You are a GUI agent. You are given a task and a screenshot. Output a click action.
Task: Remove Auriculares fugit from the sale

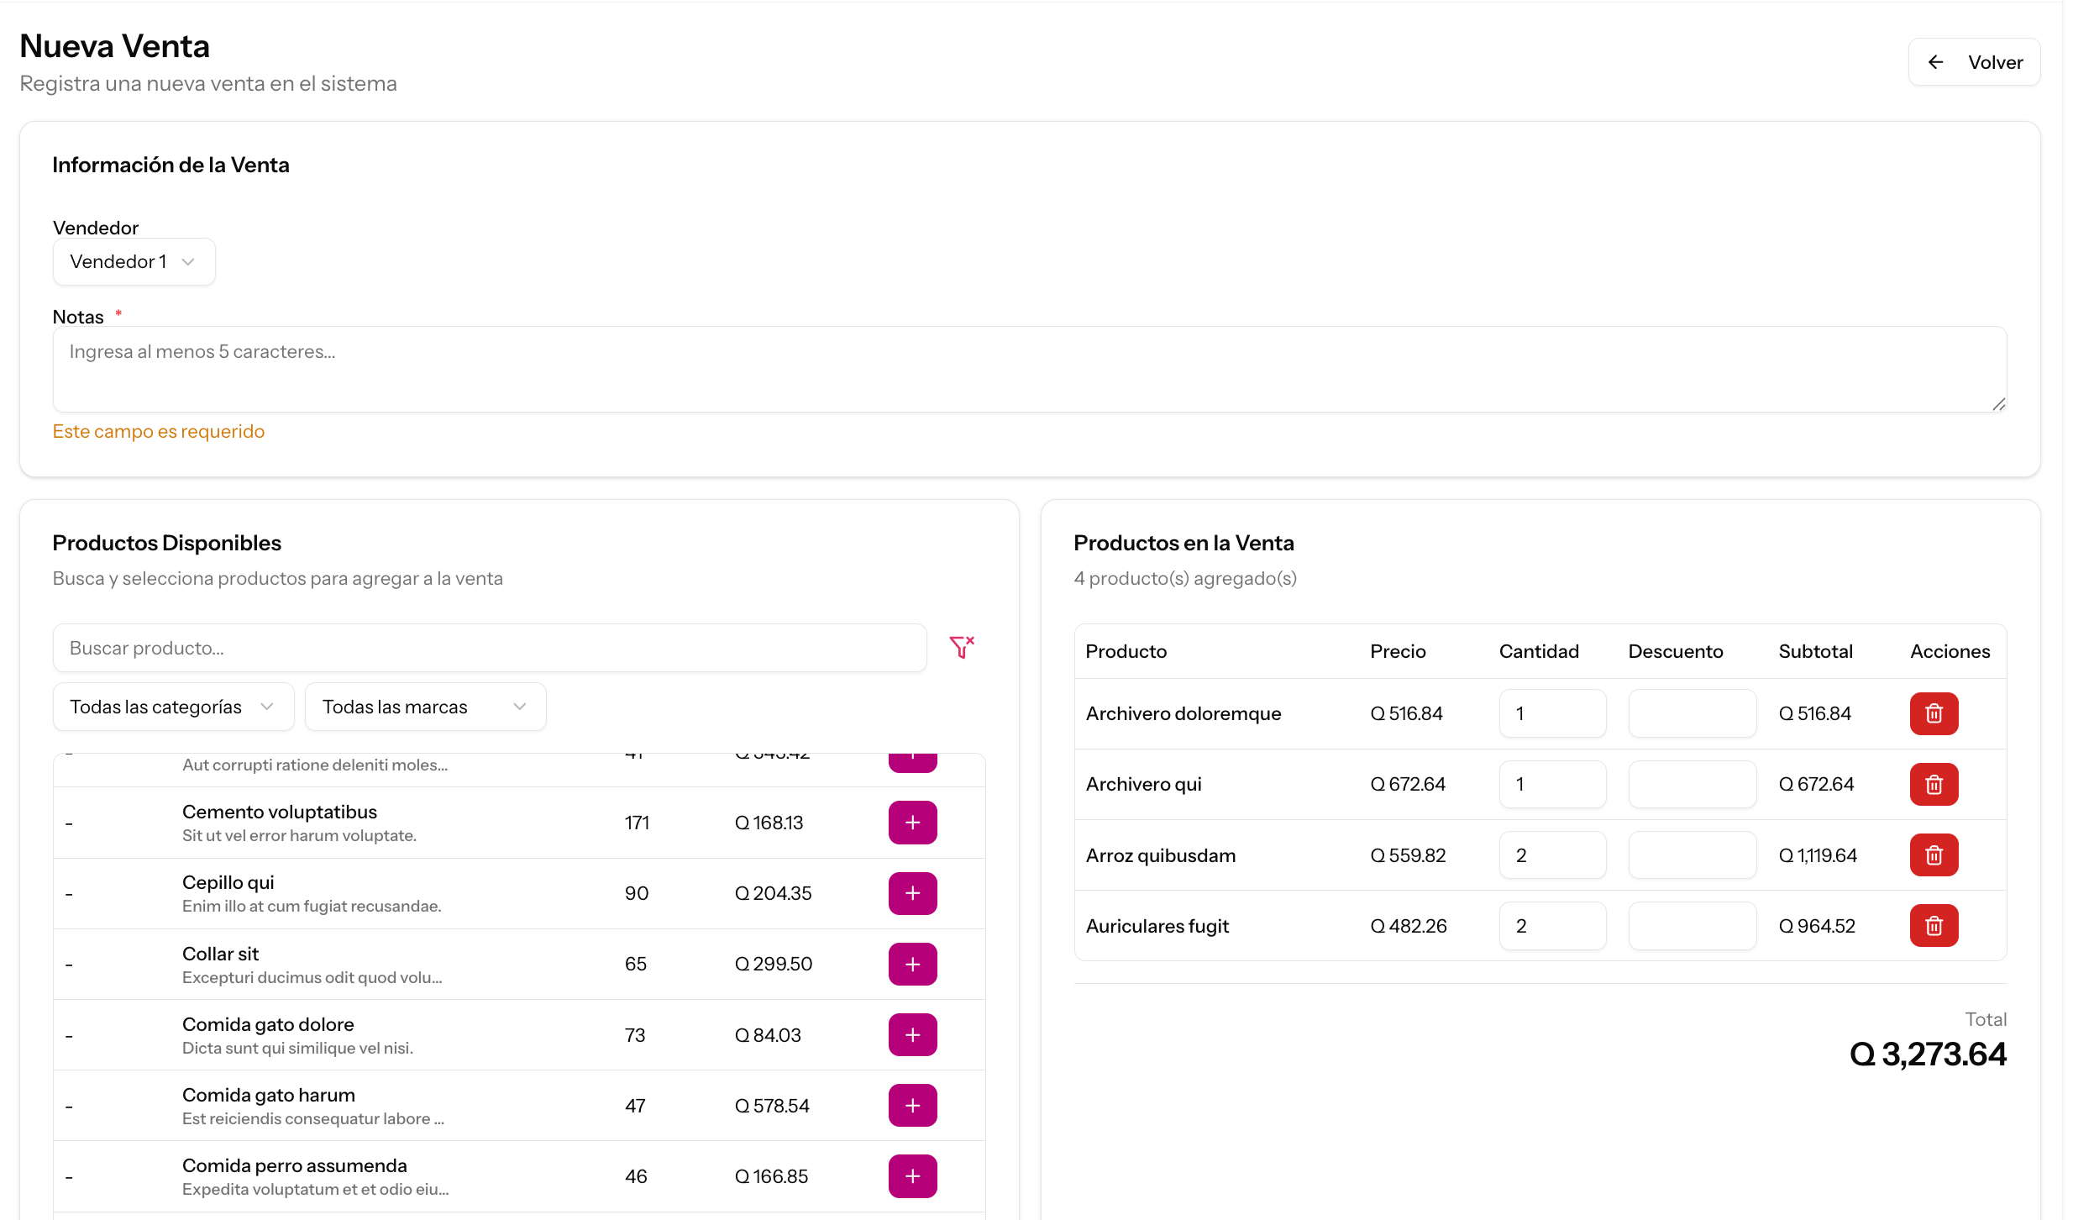1934,925
